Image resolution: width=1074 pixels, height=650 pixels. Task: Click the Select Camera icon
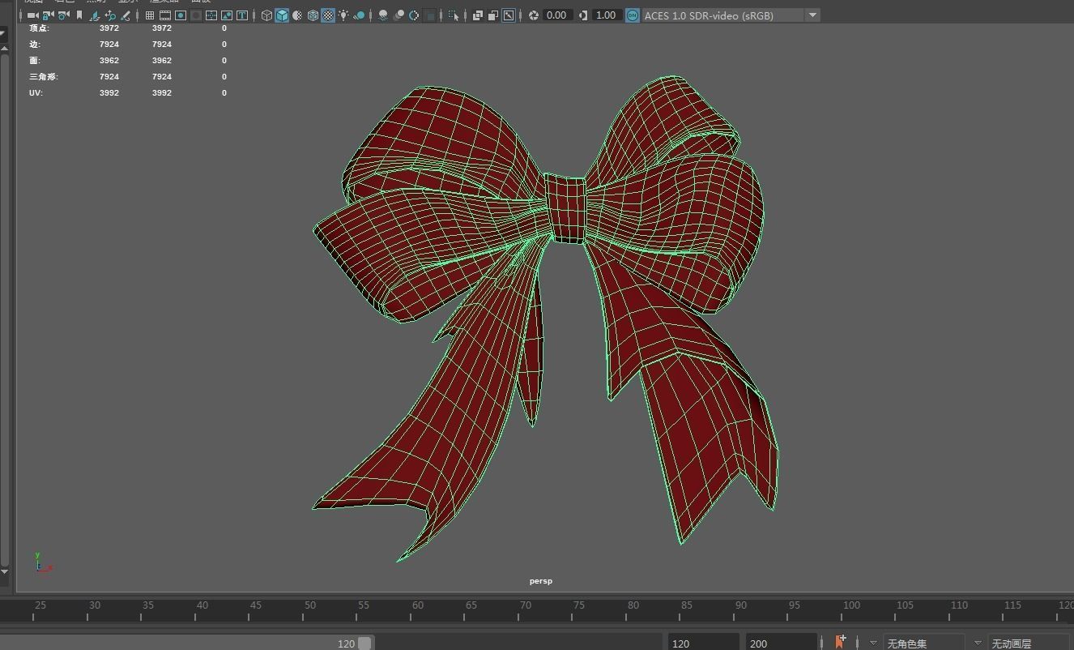point(32,15)
